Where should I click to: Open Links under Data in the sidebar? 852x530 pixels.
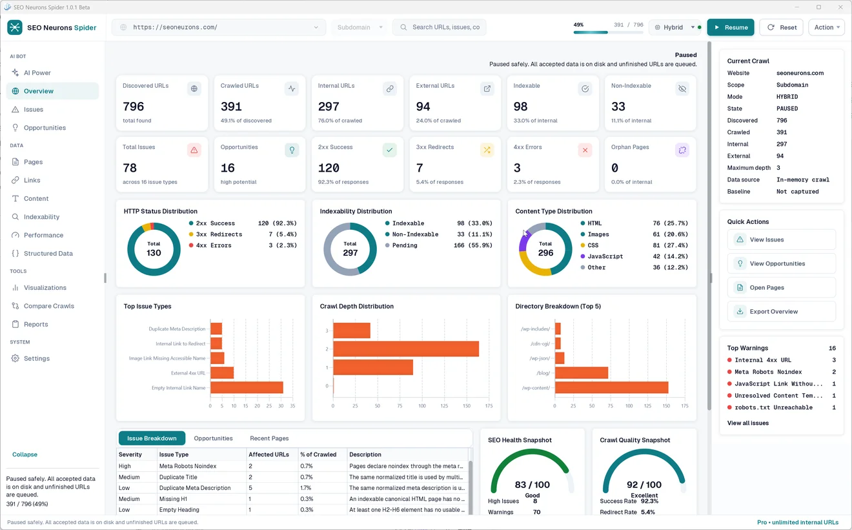[x=52, y=180]
